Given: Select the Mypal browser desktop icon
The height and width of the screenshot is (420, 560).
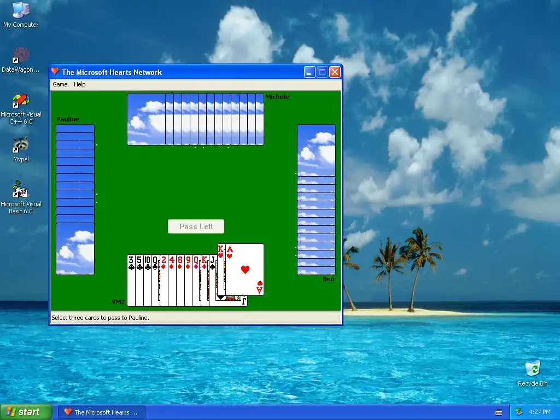Looking at the screenshot, I should click(x=21, y=149).
